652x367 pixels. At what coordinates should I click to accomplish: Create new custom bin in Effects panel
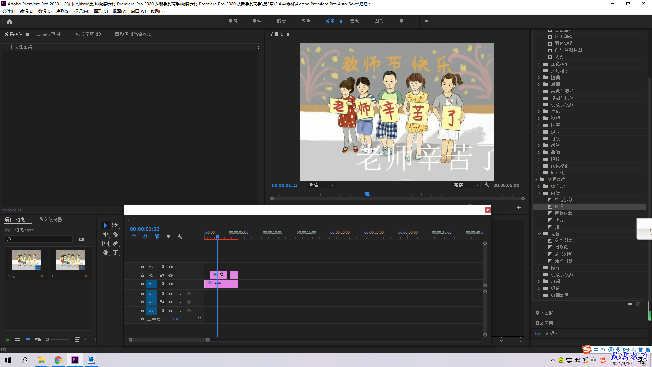(x=630, y=304)
